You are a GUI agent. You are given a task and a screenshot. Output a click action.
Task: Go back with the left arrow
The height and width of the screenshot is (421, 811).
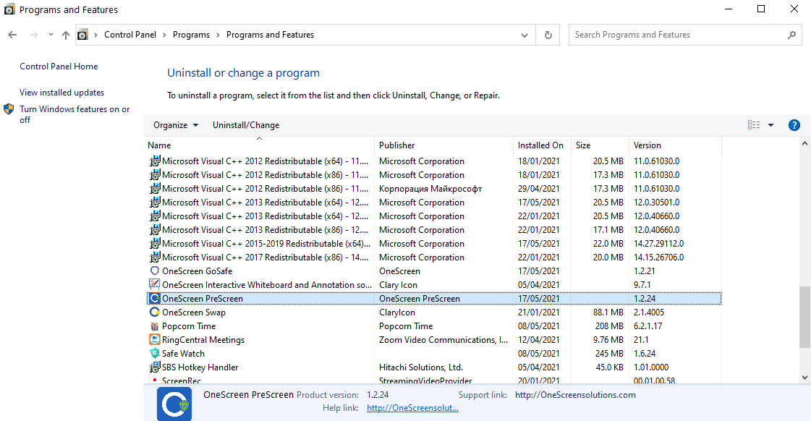click(x=12, y=35)
